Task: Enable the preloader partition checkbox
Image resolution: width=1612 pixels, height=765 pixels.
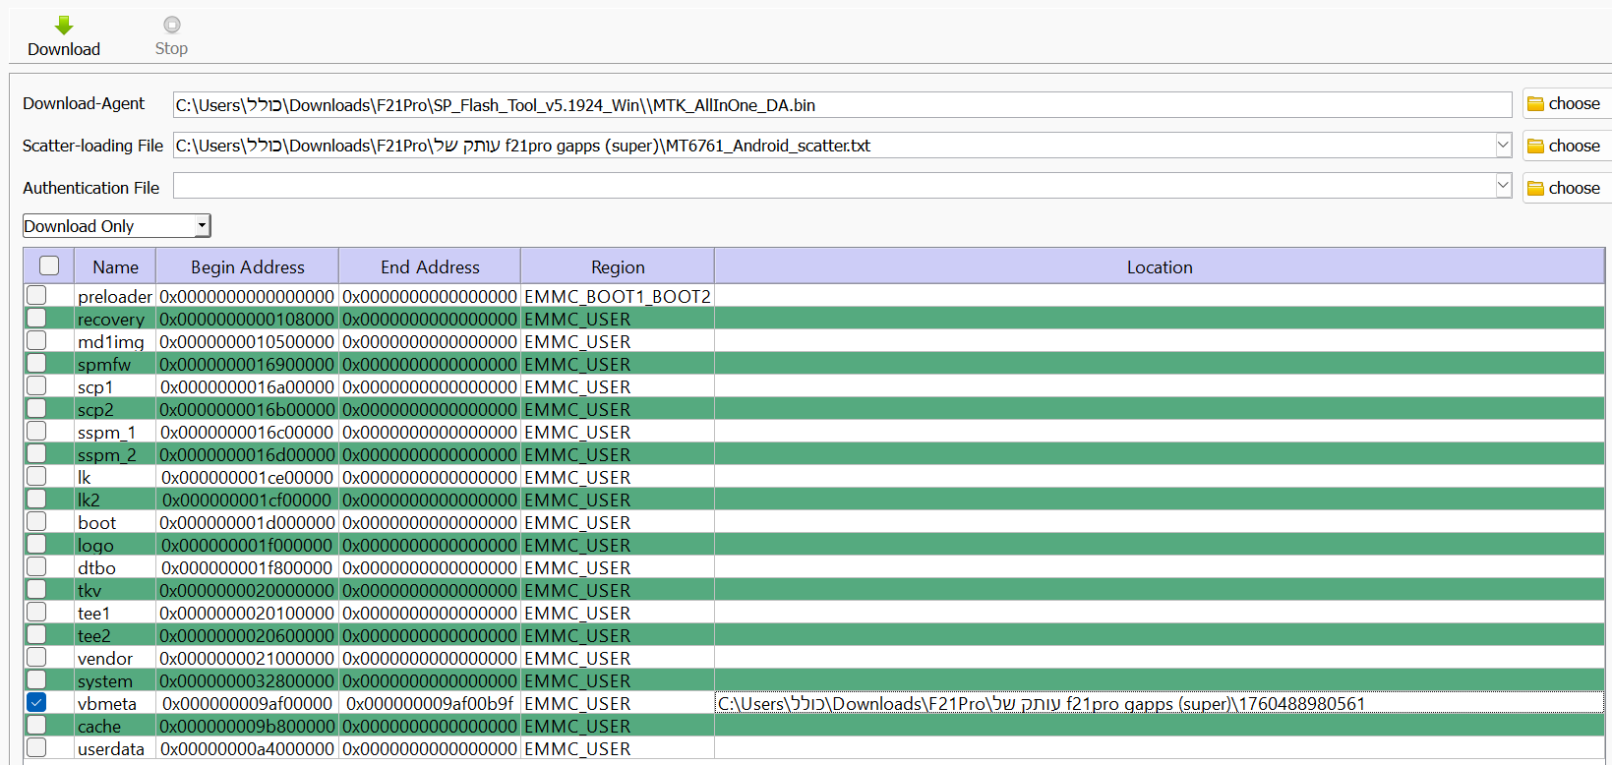Action: point(36,295)
